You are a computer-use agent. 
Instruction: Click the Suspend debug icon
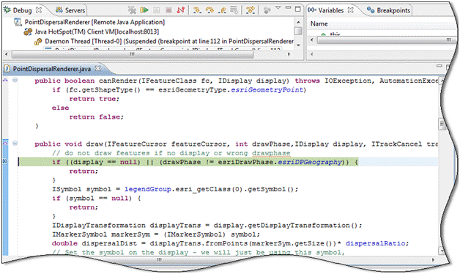coord(157,10)
